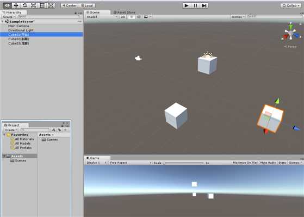Image resolution: width=304 pixels, height=217 pixels.
Task: Collapse the Favorites tree node
Action: coord(4,134)
